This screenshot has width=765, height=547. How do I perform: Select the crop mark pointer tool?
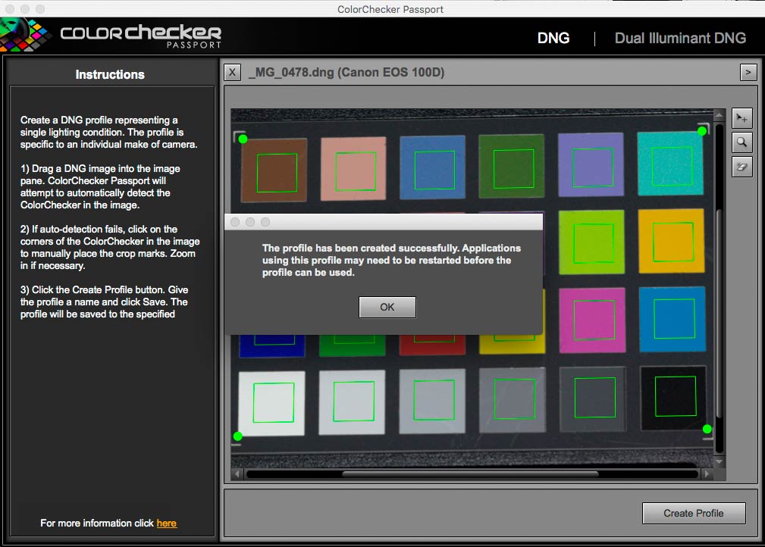[741, 118]
